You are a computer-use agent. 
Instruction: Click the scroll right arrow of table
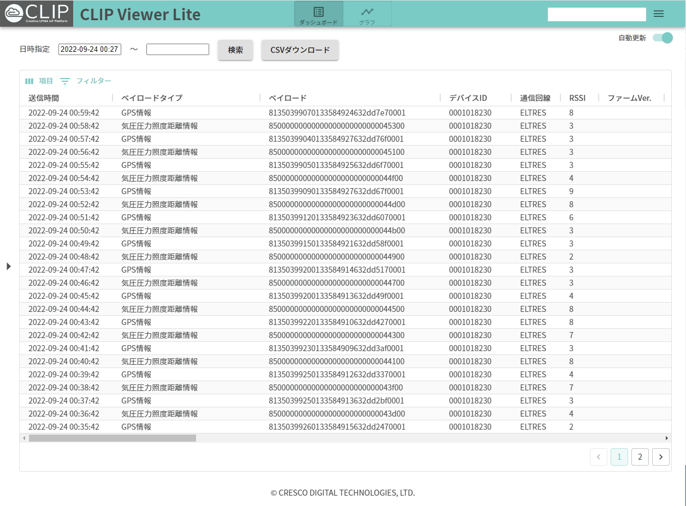pyautogui.click(x=666, y=438)
